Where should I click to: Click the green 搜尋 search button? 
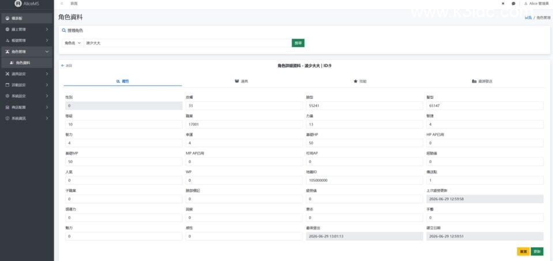(x=298, y=43)
